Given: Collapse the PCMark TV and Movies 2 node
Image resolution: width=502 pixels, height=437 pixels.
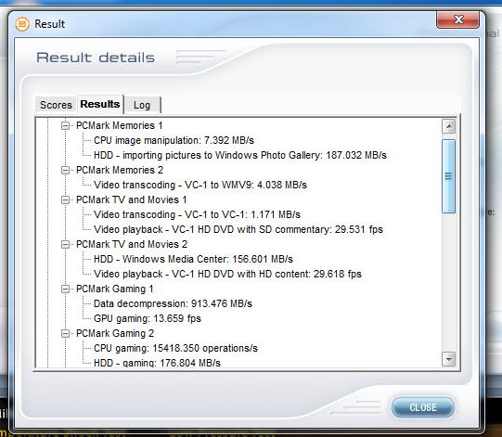Looking at the screenshot, I should tap(65, 244).
